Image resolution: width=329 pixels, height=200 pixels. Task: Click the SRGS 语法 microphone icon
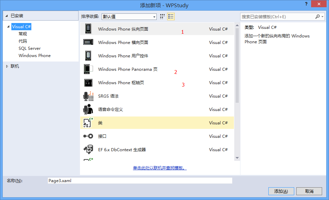(88, 96)
